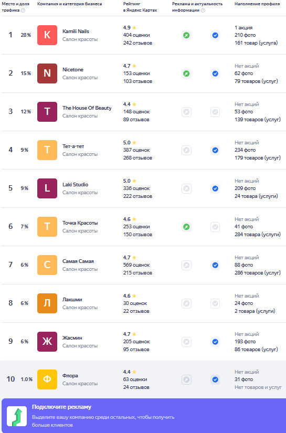286x433 pixels.
Task: Click the gray ad icon for Флора
Action: pos(186,379)
